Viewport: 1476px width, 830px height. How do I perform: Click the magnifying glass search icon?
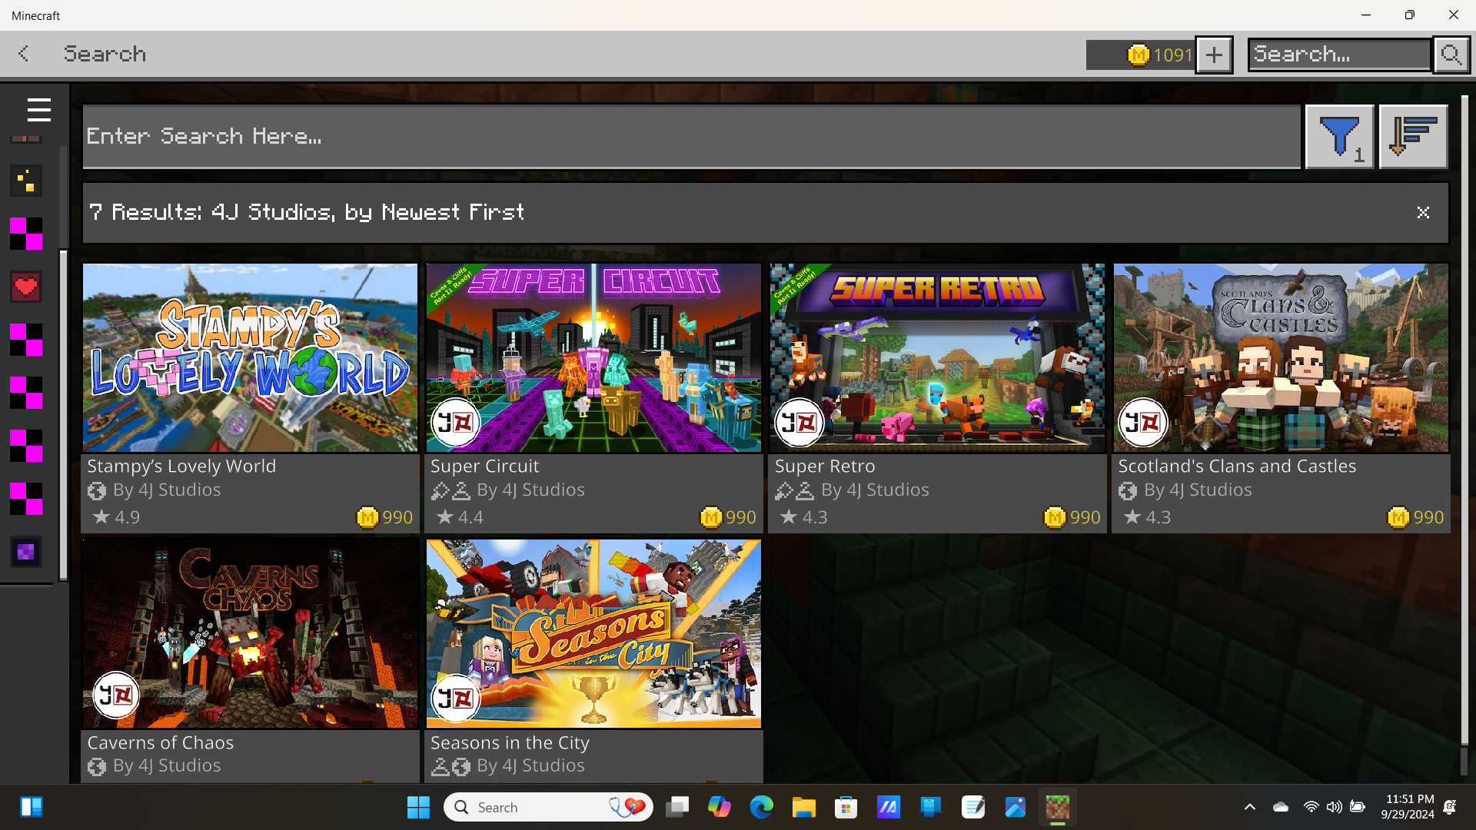pos(1451,55)
